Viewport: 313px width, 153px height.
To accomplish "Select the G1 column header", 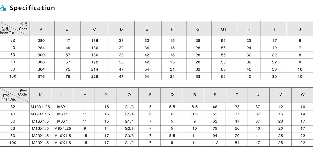I will [224, 29].
